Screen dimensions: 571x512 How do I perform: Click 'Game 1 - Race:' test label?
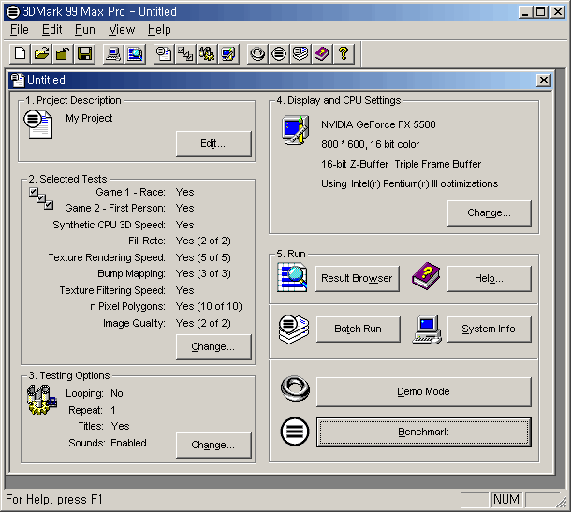point(130,192)
